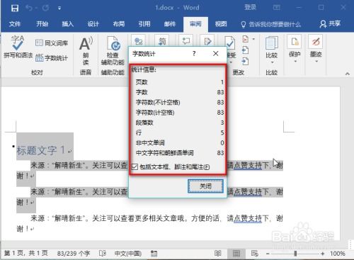354x260 pixels.
Task: Switch to the Insert tab
Action: coord(68,24)
